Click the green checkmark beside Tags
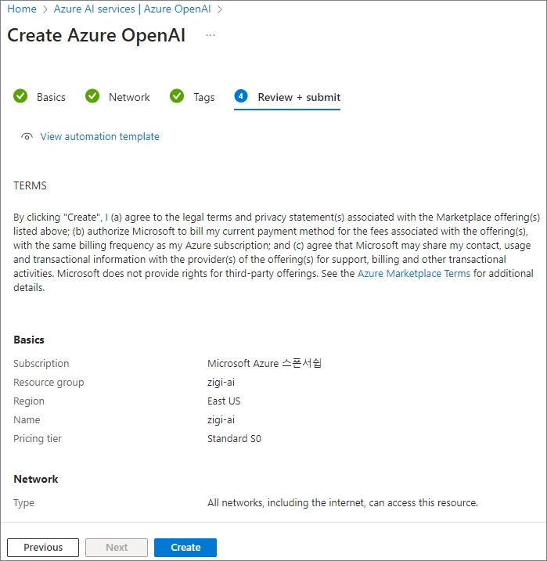This screenshot has width=547, height=561. pos(177,96)
